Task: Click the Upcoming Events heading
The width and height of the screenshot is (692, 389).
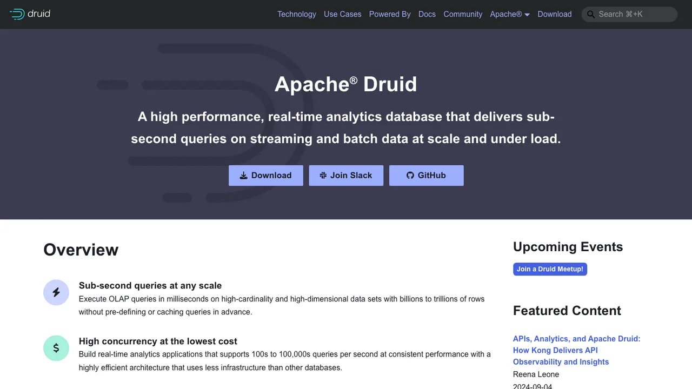Action: coord(568,247)
